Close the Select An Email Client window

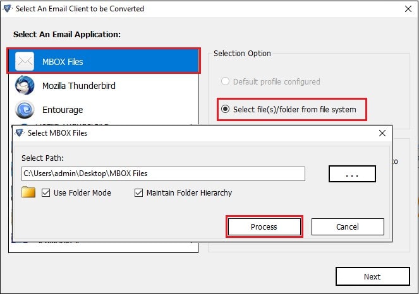tap(408, 9)
